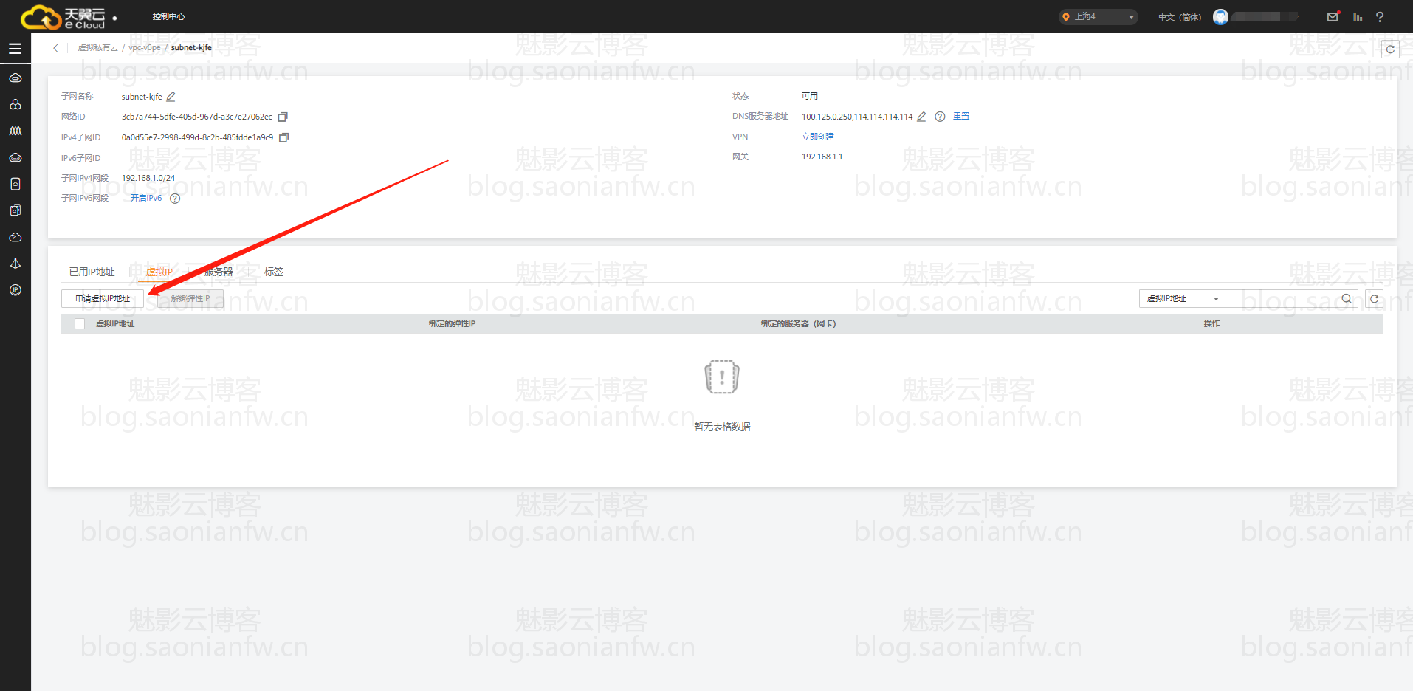Click the status value 可用
This screenshot has height=691, width=1413.
click(x=810, y=97)
